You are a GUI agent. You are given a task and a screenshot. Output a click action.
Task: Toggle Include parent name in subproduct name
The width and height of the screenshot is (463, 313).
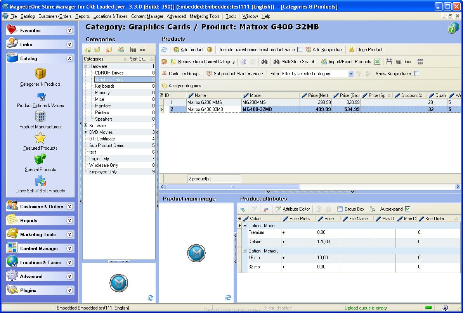point(300,50)
